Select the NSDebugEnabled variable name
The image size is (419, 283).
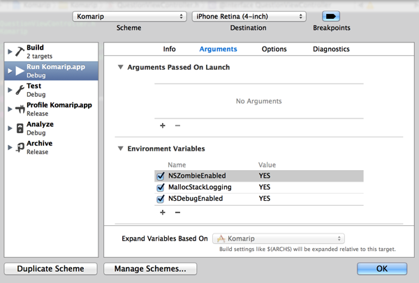pyautogui.click(x=196, y=199)
